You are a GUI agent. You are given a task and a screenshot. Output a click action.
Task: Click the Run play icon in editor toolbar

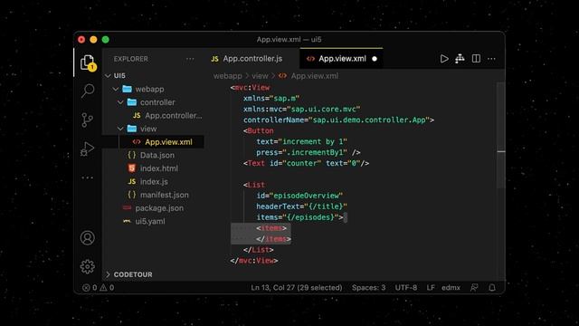444,59
